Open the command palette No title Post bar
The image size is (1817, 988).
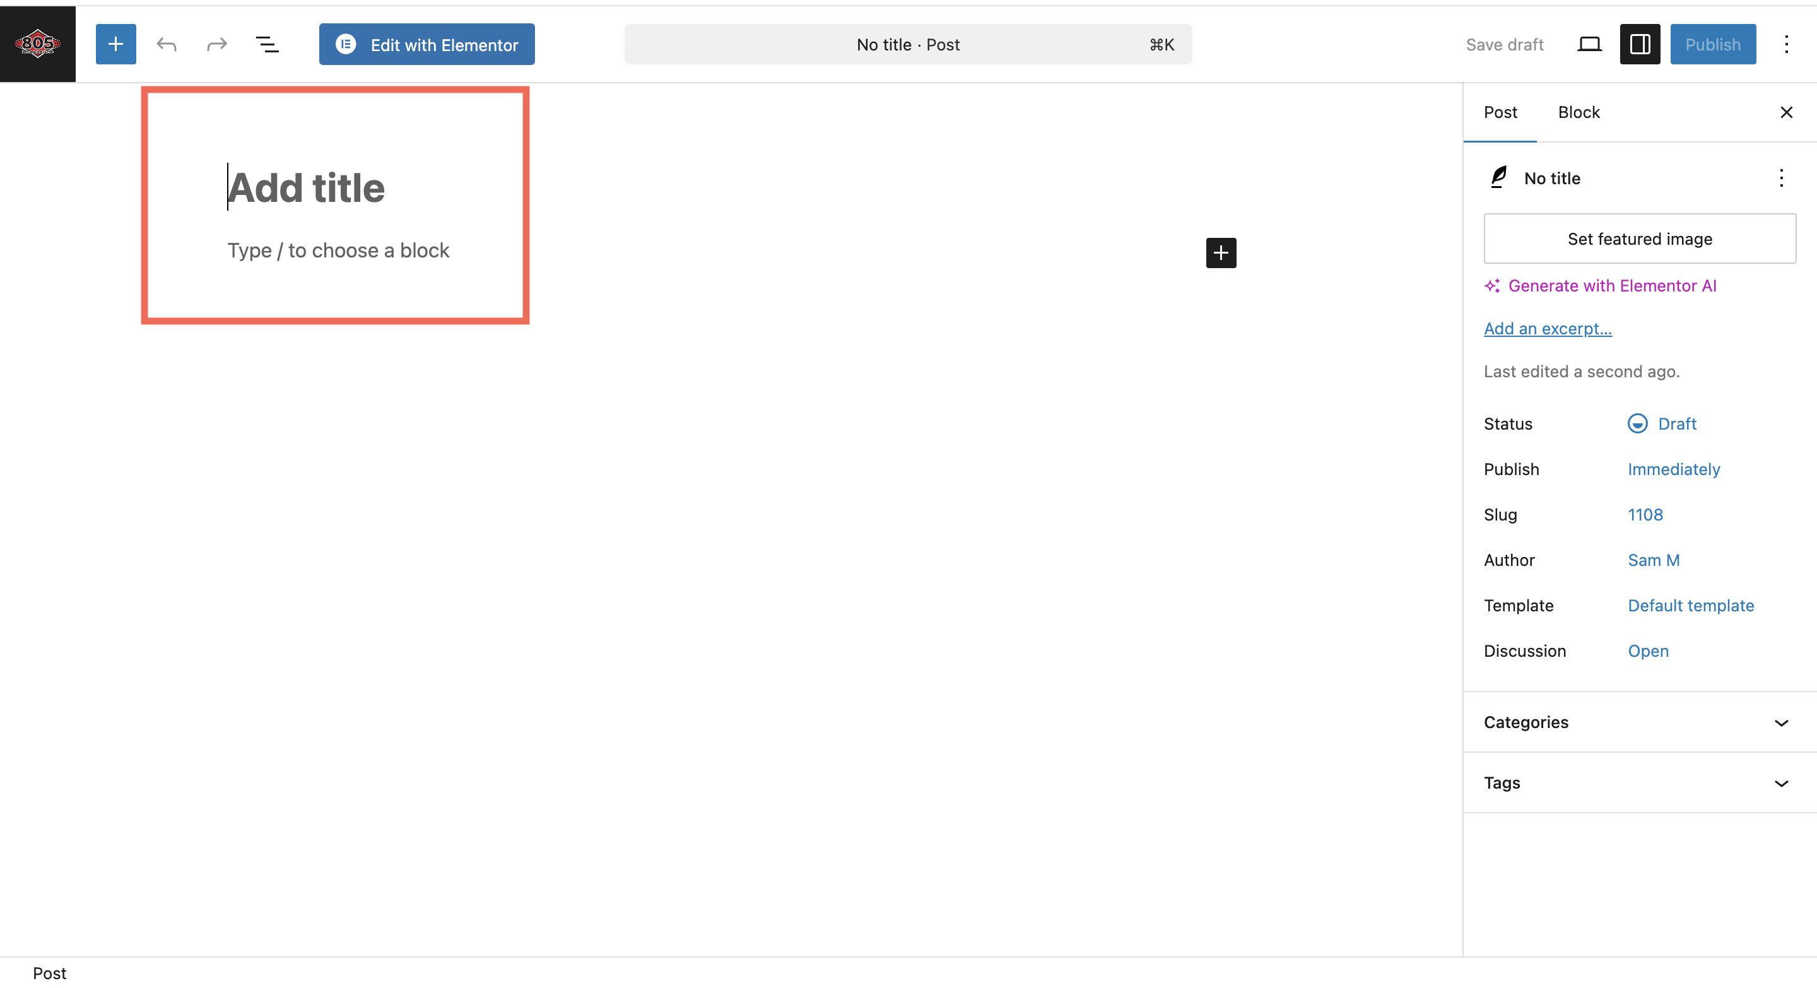[908, 44]
